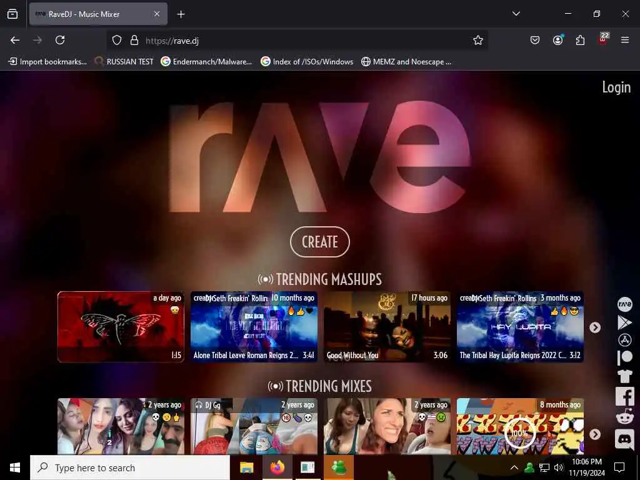This screenshot has height=480, width=640.
Task: Click the tracking protection shield icon
Action: point(117,41)
